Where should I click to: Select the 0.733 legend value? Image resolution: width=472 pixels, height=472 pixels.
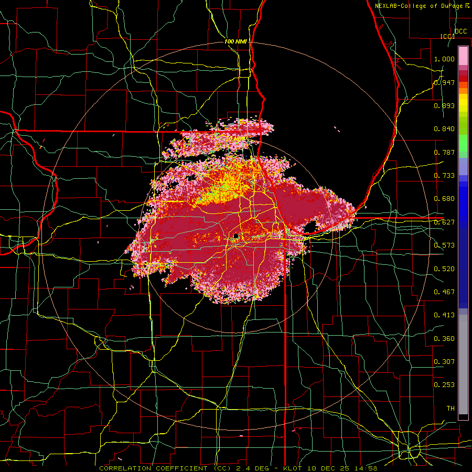(x=444, y=176)
